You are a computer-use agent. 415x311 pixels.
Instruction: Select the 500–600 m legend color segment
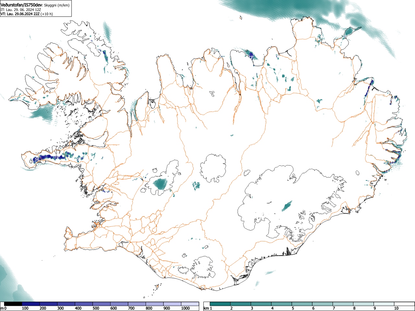pos(101,304)
